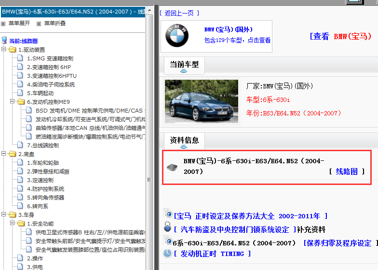Click the BMW logo image
This screenshot has height=270, width=378.
177,36
